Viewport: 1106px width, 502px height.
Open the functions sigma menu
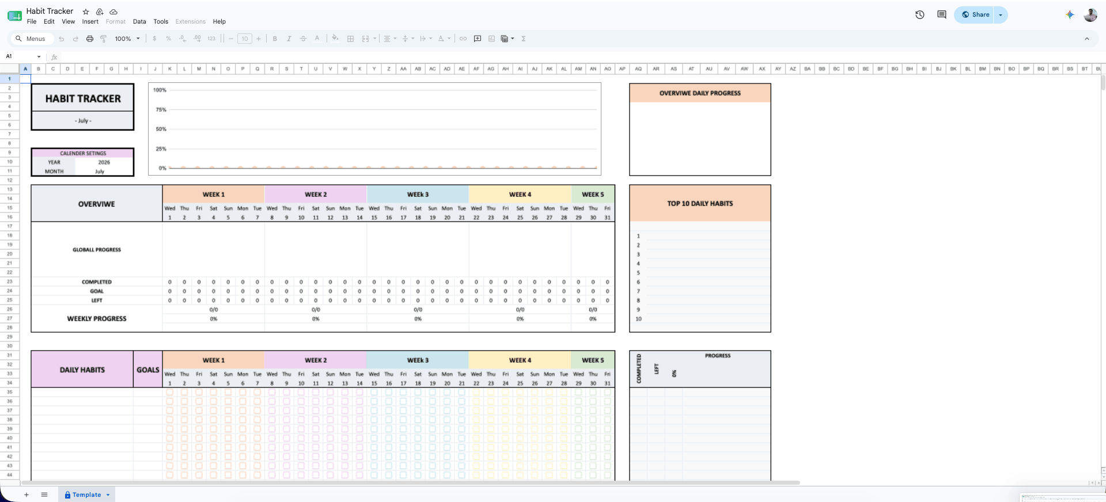[523, 39]
